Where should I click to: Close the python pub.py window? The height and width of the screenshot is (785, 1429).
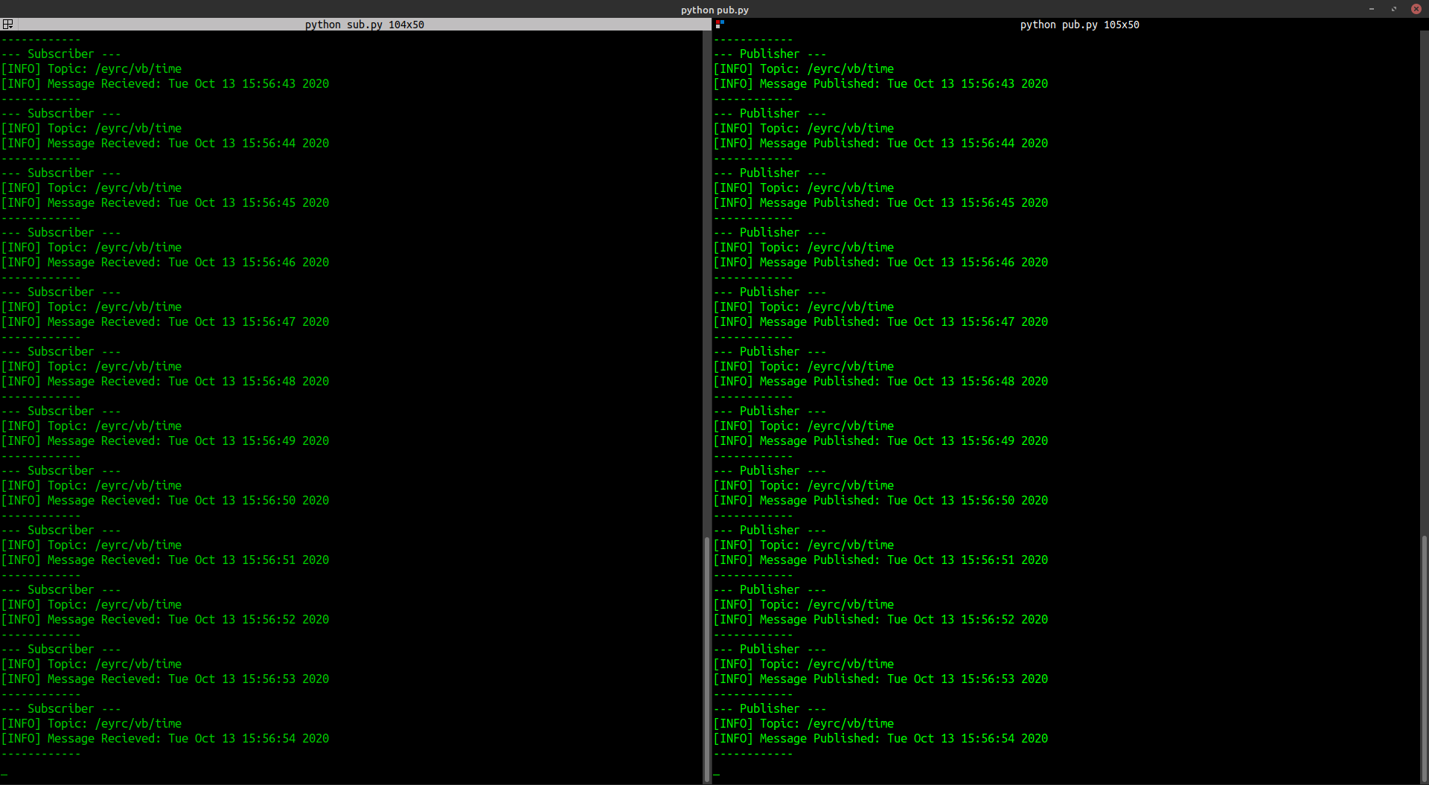pyautogui.click(x=1416, y=9)
